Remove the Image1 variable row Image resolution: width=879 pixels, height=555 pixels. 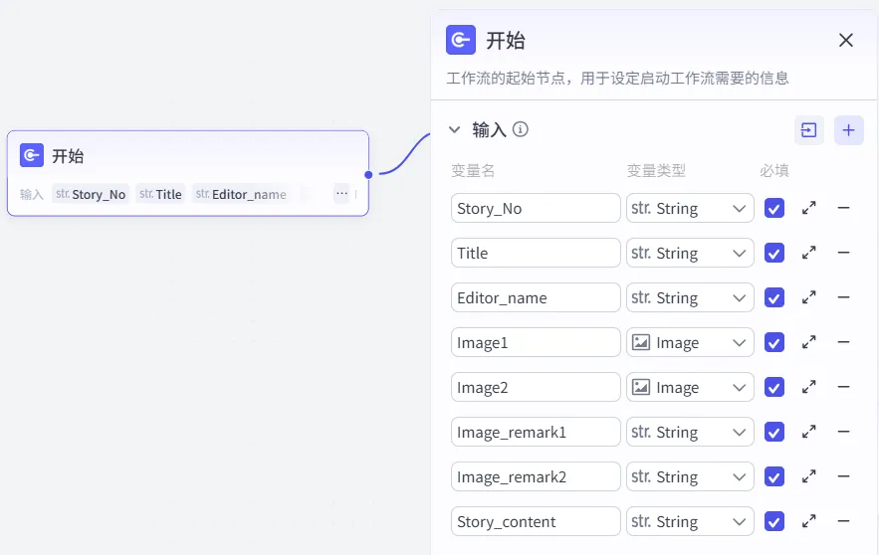(x=843, y=342)
